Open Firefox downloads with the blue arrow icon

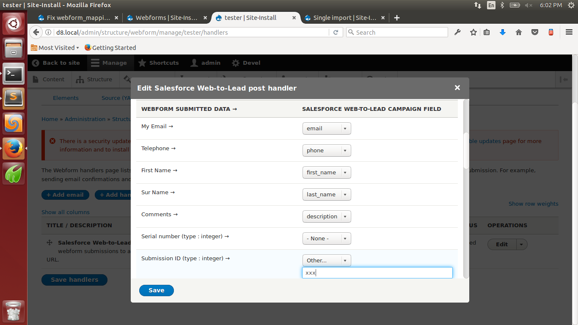click(503, 32)
